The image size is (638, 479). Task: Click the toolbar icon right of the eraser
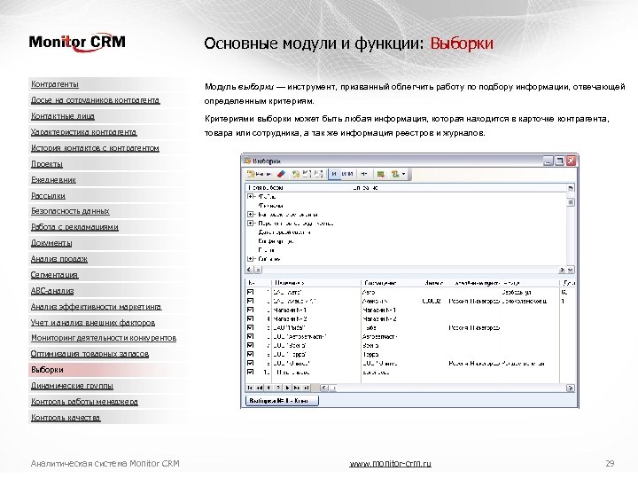296,174
